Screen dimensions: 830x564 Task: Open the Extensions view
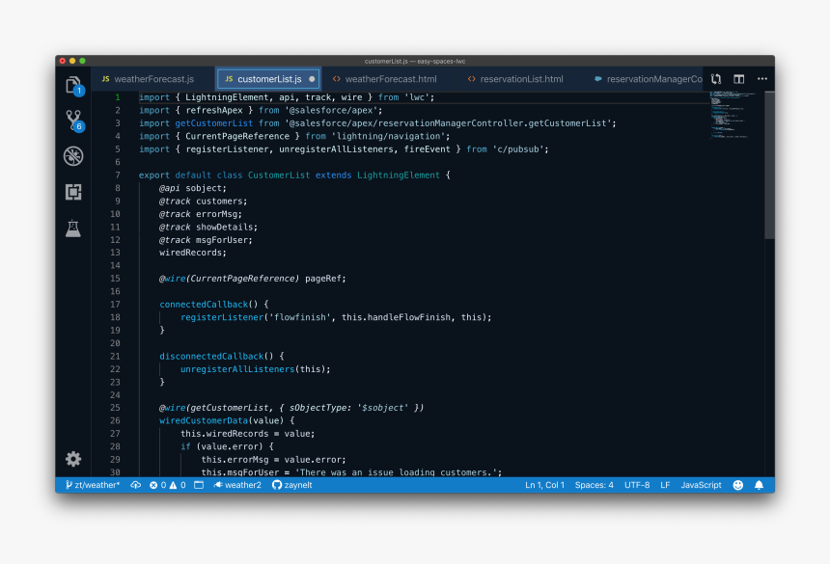pos(73,192)
